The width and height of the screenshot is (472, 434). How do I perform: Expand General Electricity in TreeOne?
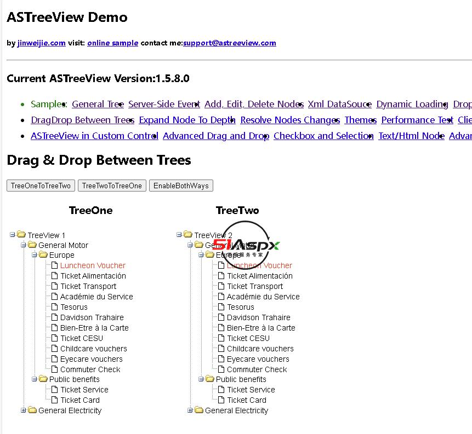(23, 410)
